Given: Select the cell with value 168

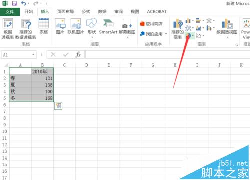Looking at the screenshot, I should coord(42,98).
